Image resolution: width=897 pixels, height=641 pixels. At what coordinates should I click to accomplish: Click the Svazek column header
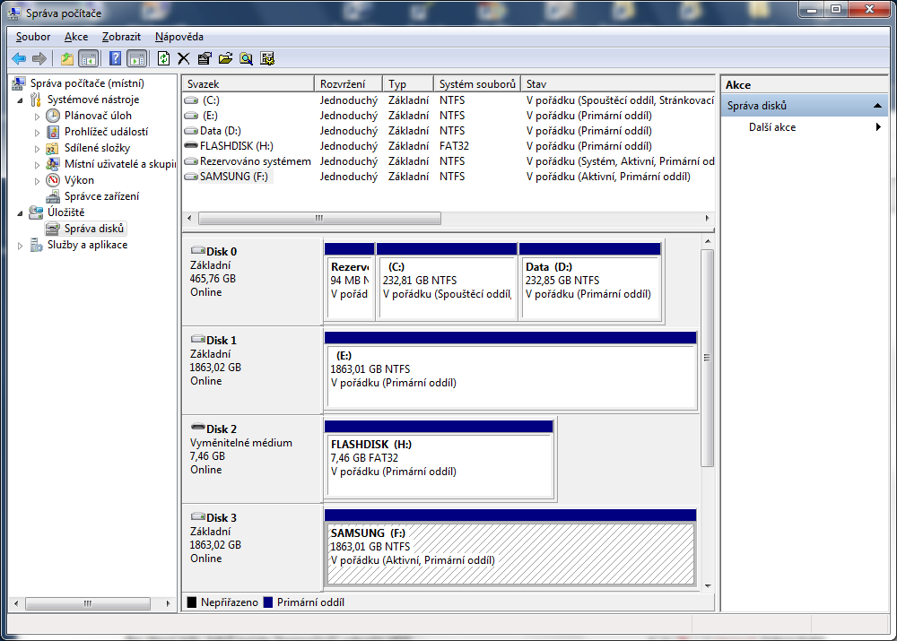click(248, 83)
